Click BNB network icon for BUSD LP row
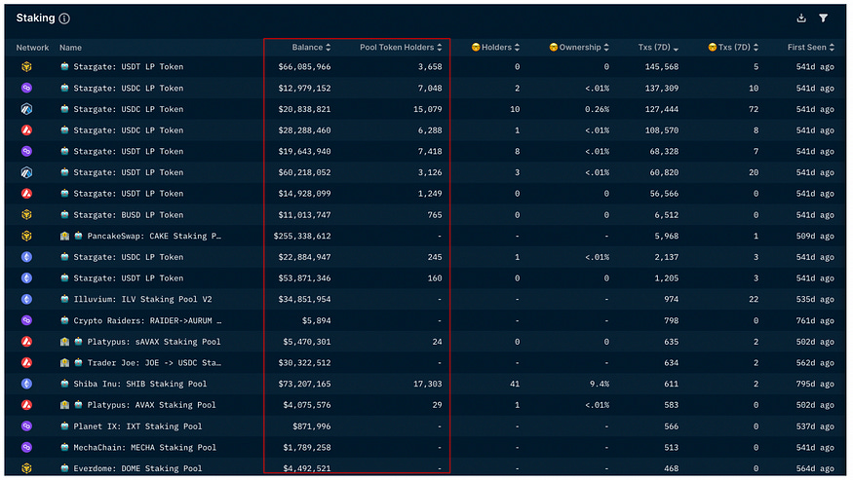The height and width of the screenshot is (480, 853). (x=26, y=215)
